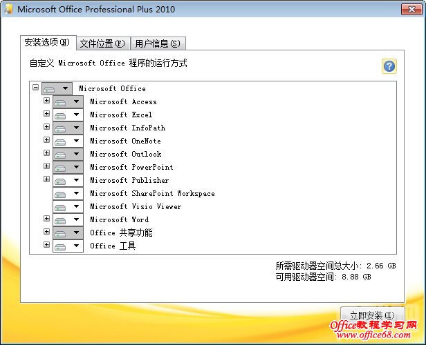Image resolution: width=426 pixels, height=345 pixels.
Task: Select the Microsoft Excel label
Action: click(121, 115)
